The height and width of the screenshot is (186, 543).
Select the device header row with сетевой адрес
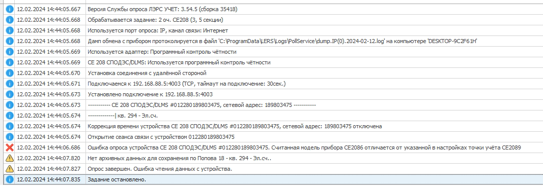coord(202,105)
